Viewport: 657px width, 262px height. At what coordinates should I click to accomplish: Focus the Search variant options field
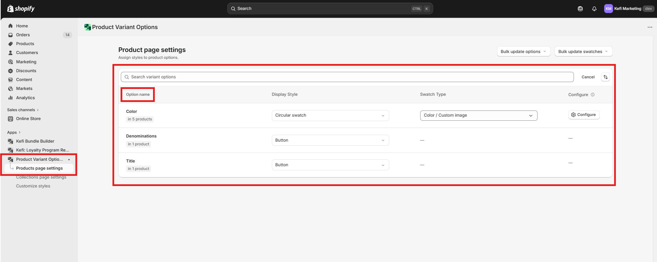347,77
